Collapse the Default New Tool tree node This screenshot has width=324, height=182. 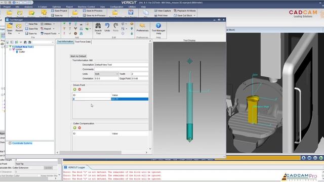pos(7,47)
